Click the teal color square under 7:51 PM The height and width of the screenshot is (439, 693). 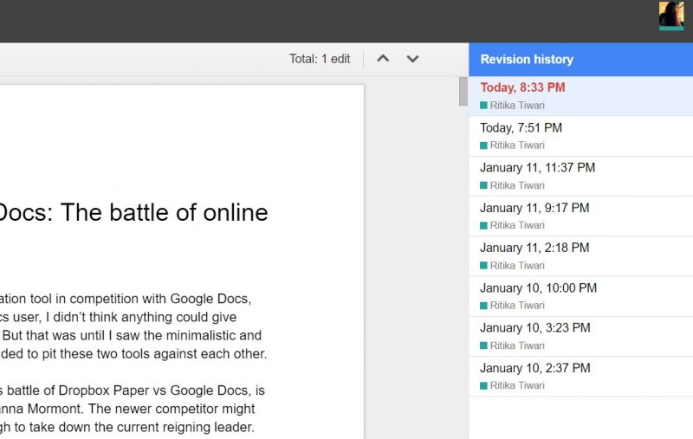[x=483, y=145]
